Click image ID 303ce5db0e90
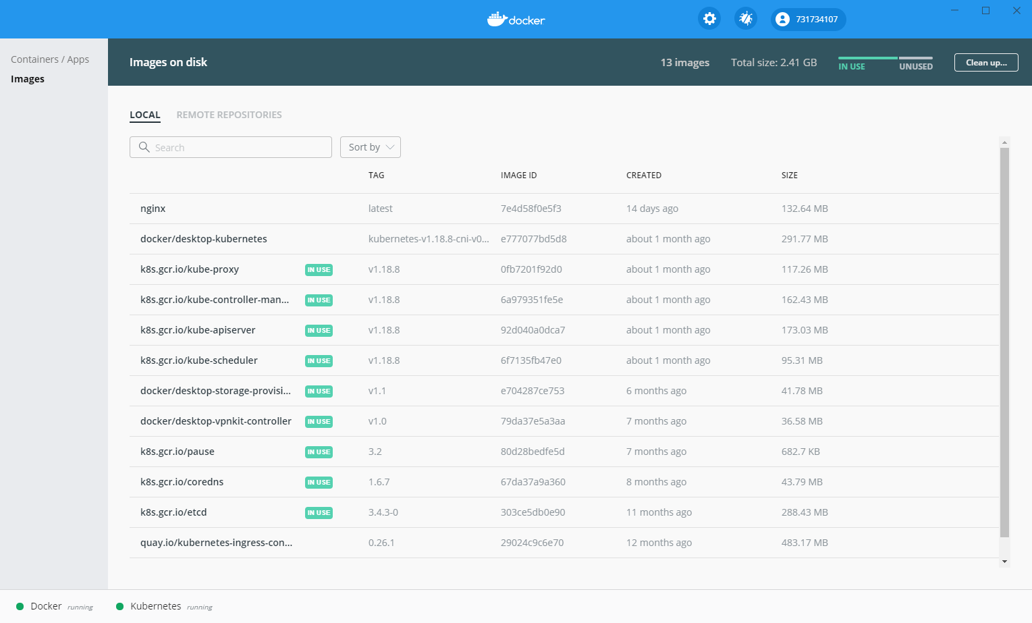The height and width of the screenshot is (623, 1032). pos(533,512)
